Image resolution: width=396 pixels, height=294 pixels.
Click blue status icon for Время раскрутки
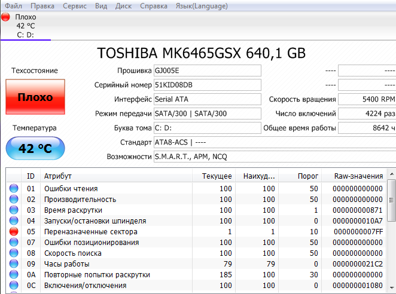(14, 210)
